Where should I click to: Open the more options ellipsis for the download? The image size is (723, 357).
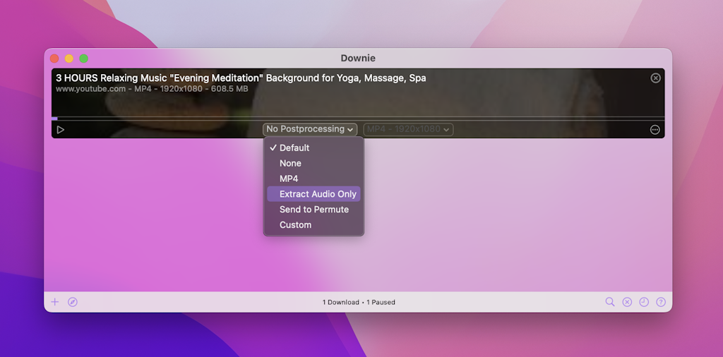click(x=655, y=130)
